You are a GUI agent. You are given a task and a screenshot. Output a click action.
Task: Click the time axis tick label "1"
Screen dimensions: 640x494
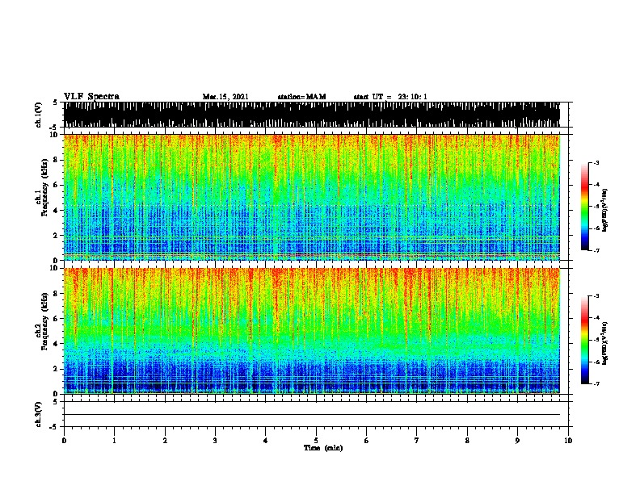(x=114, y=441)
